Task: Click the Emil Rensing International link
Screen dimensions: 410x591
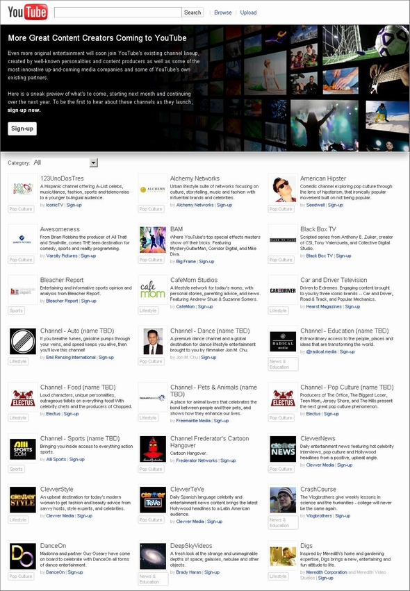Action: (x=70, y=358)
